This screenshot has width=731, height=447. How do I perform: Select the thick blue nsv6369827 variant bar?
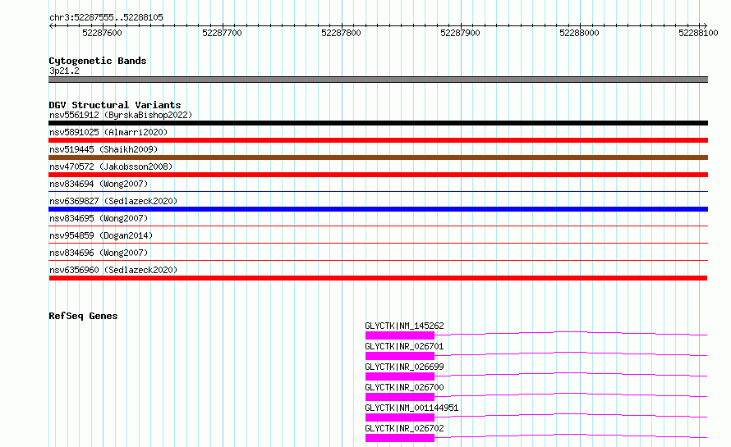(378, 209)
